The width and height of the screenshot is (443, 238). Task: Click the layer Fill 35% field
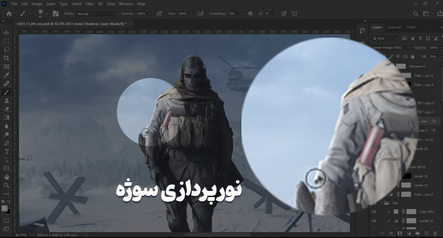(433, 57)
